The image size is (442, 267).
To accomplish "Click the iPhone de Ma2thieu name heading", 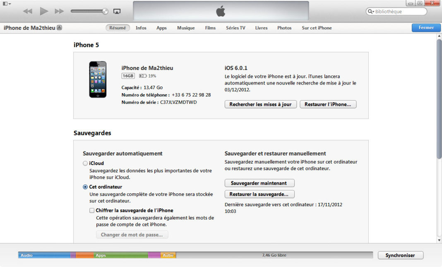I will [147, 68].
